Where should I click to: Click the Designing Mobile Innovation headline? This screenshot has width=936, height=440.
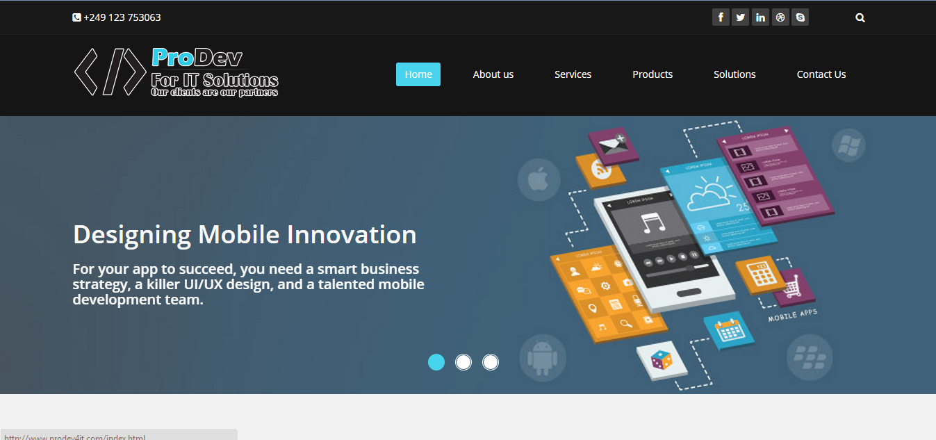(x=245, y=235)
